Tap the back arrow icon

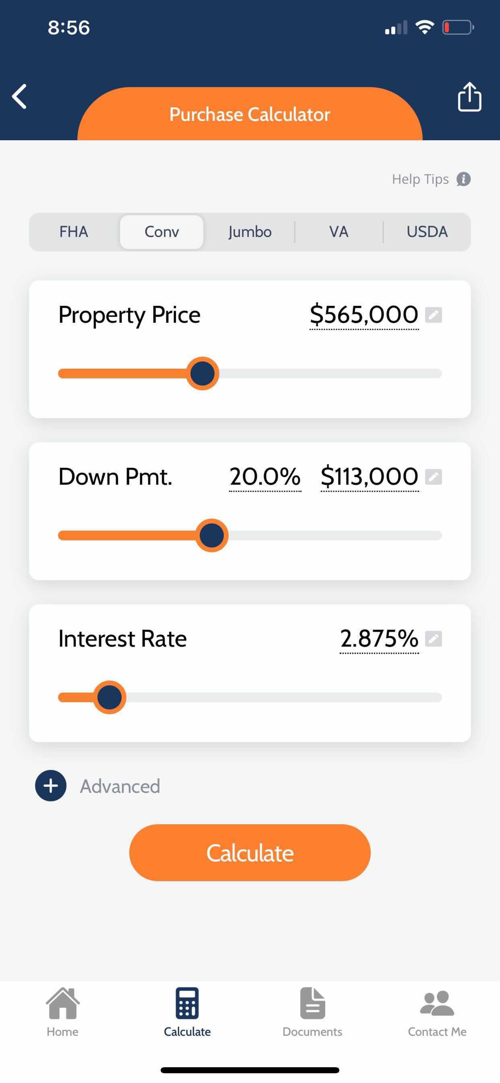point(19,97)
